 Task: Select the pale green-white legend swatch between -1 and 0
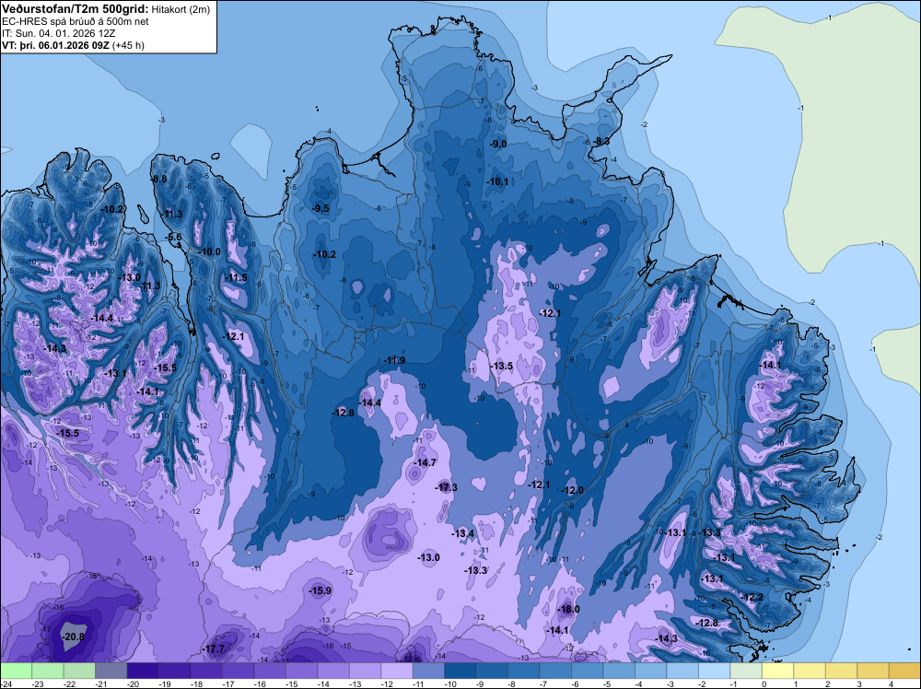(746, 671)
